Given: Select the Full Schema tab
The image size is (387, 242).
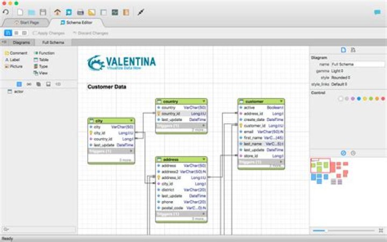Looking at the screenshot, I should coord(53,42).
